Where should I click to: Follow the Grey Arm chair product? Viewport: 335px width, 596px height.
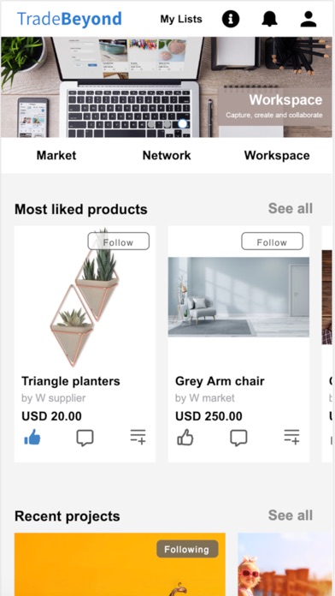click(272, 241)
